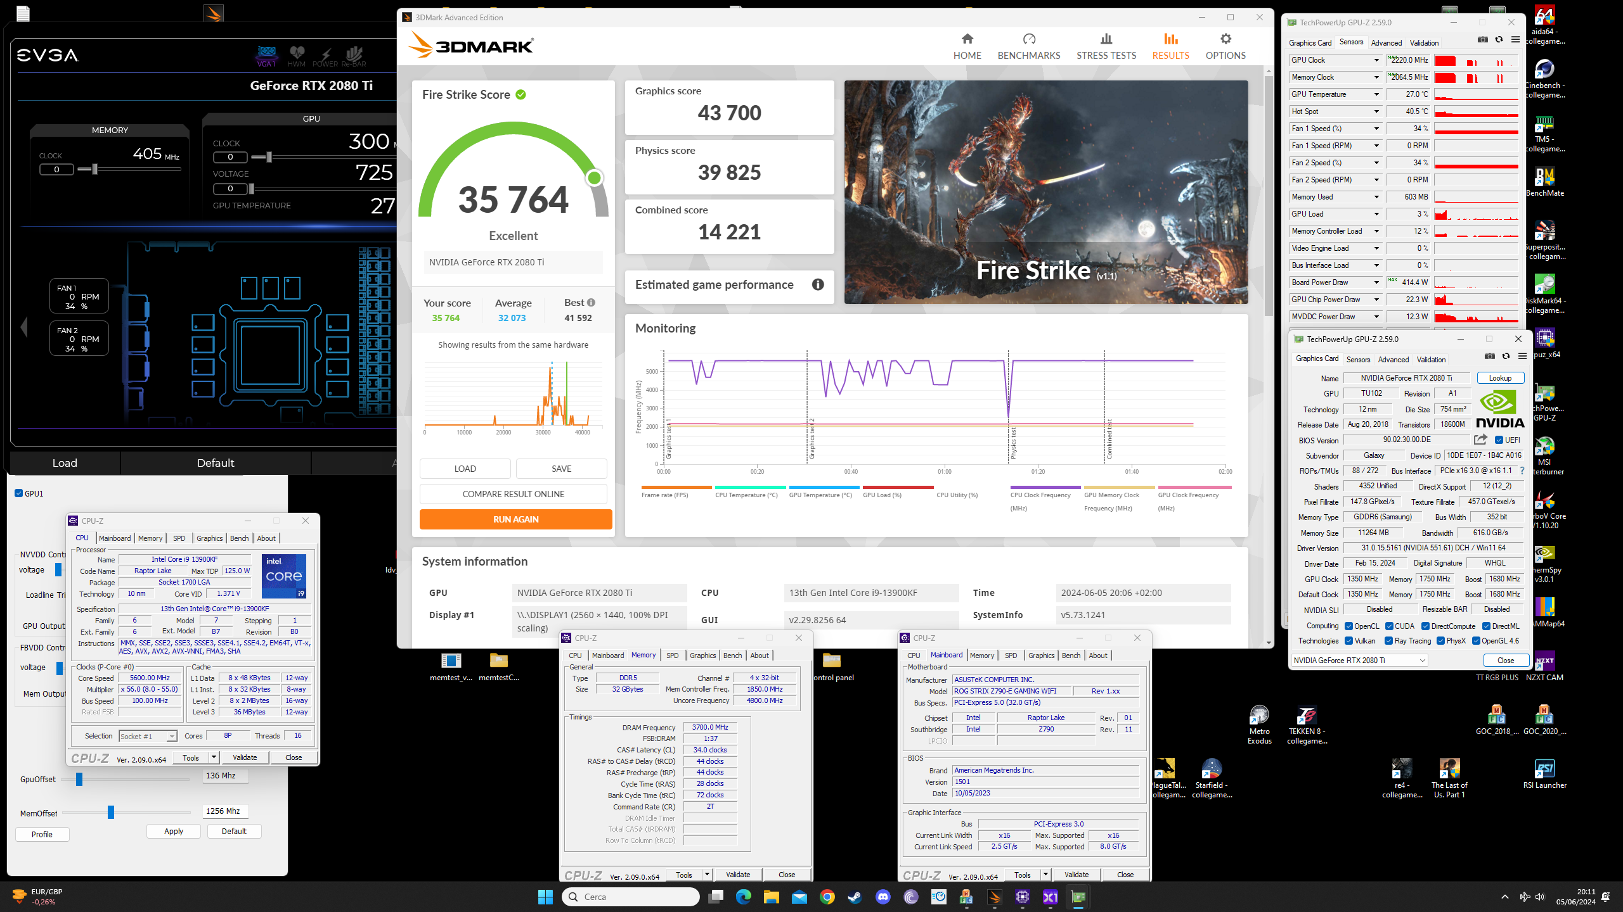Open Google Chrome from the taskbar
This screenshot has height=912, width=1623.
pyautogui.click(x=827, y=897)
